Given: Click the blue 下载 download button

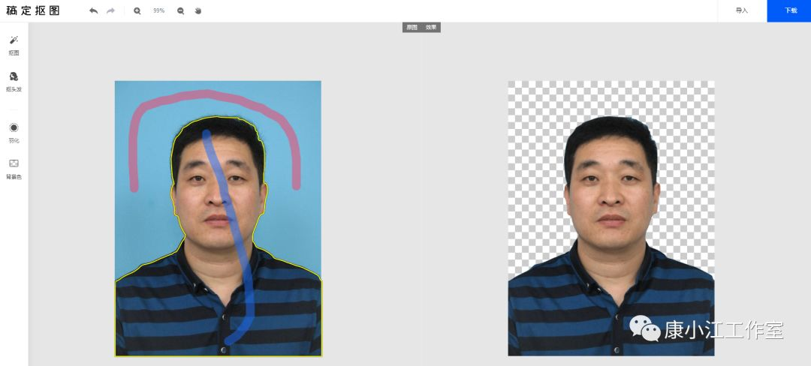Looking at the screenshot, I should tap(790, 11).
